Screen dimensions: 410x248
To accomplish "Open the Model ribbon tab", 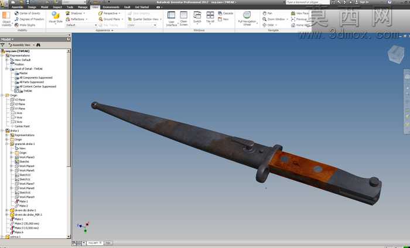I will coord(45,7).
